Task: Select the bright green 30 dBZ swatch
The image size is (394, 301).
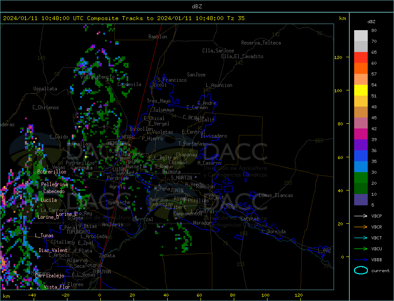Action: [361, 178]
